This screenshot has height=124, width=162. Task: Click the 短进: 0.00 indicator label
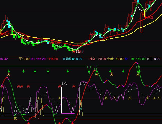click(x=153, y=59)
